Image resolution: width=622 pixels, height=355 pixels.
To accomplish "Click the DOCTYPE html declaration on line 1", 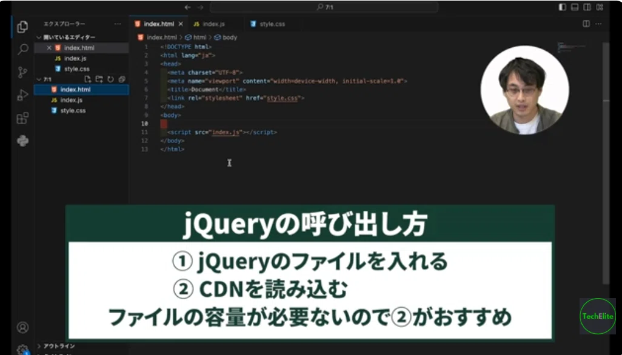I will (187, 47).
